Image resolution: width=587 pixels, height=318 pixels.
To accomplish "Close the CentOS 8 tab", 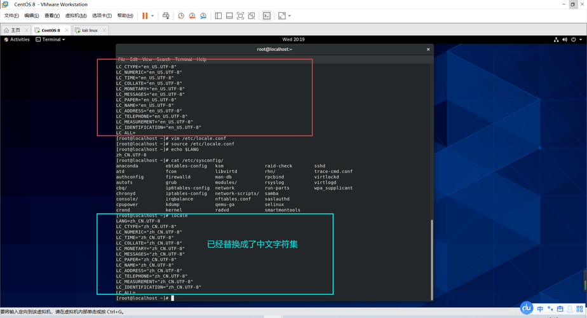I will tap(67, 30).
